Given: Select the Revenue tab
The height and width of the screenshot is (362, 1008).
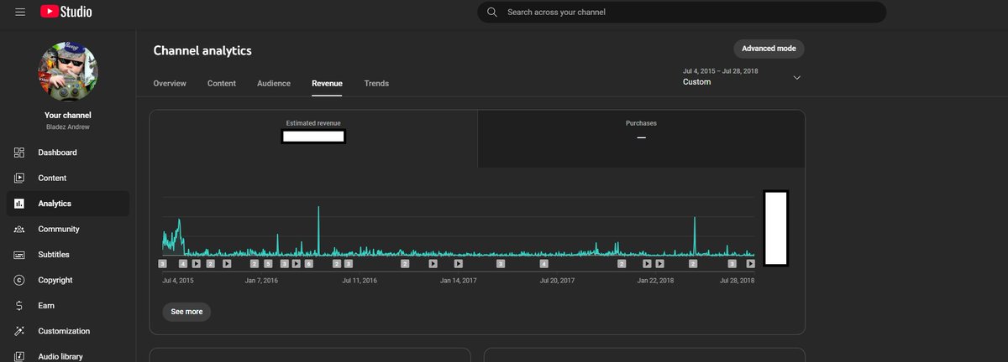Looking at the screenshot, I should pos(327,84).
